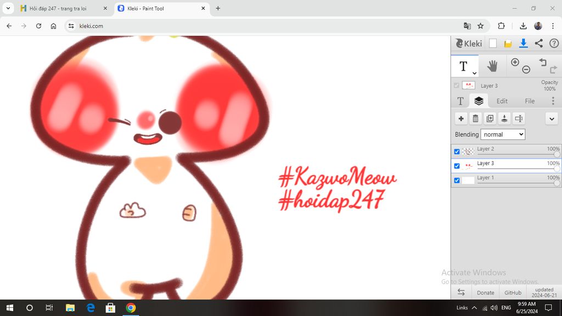Image resolution: width=562 pixels, height=316 pixels.
Task: Toggle visibility checkbox of Layer 1
Action: (x=457, y=180)
